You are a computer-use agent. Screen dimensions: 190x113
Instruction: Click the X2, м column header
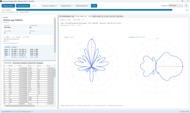42,66
